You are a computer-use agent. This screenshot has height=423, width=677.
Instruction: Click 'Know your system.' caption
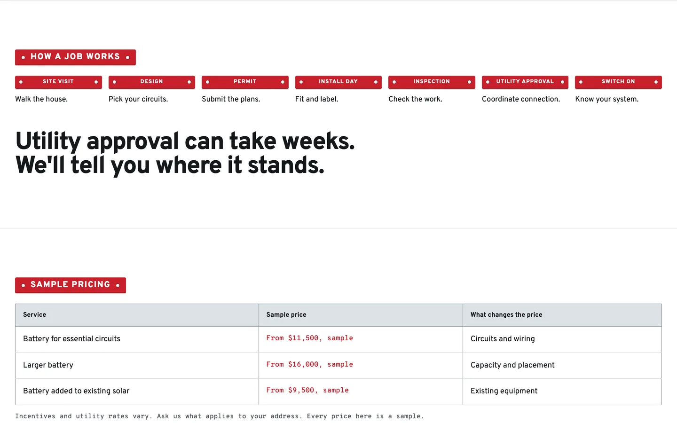pos(607,99)
